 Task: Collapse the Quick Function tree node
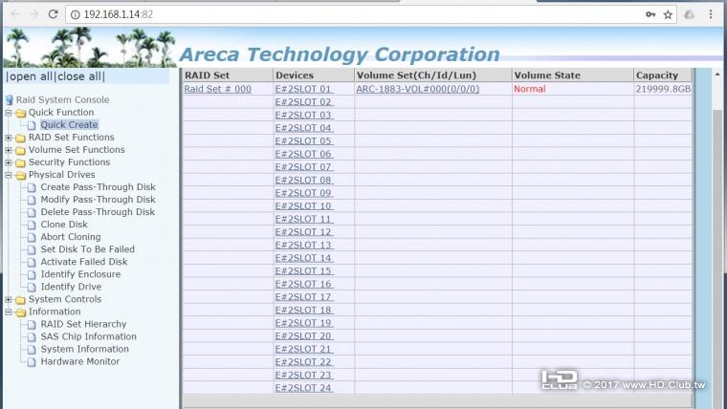(9, 113)
